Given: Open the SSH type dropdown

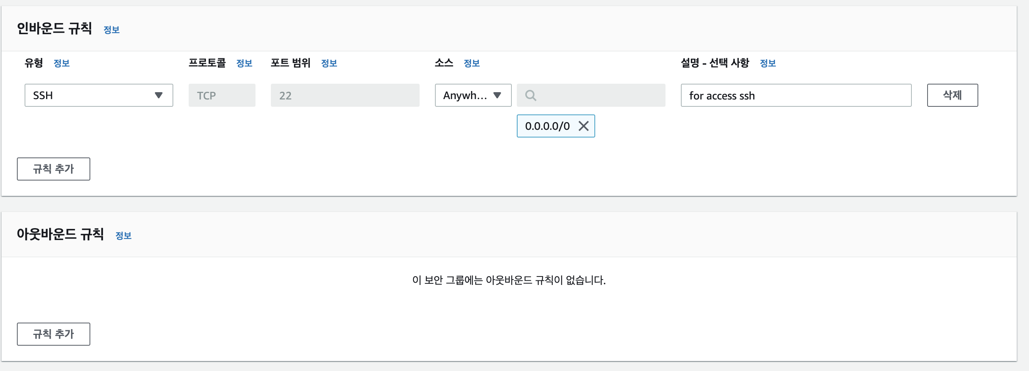Looking at the screenshot, I should tap(99, 96).
